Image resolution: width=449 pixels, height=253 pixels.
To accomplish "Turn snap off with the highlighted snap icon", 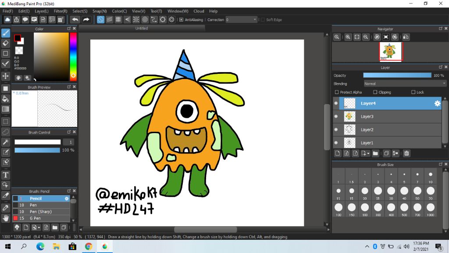I will click(x=100, y=19).
